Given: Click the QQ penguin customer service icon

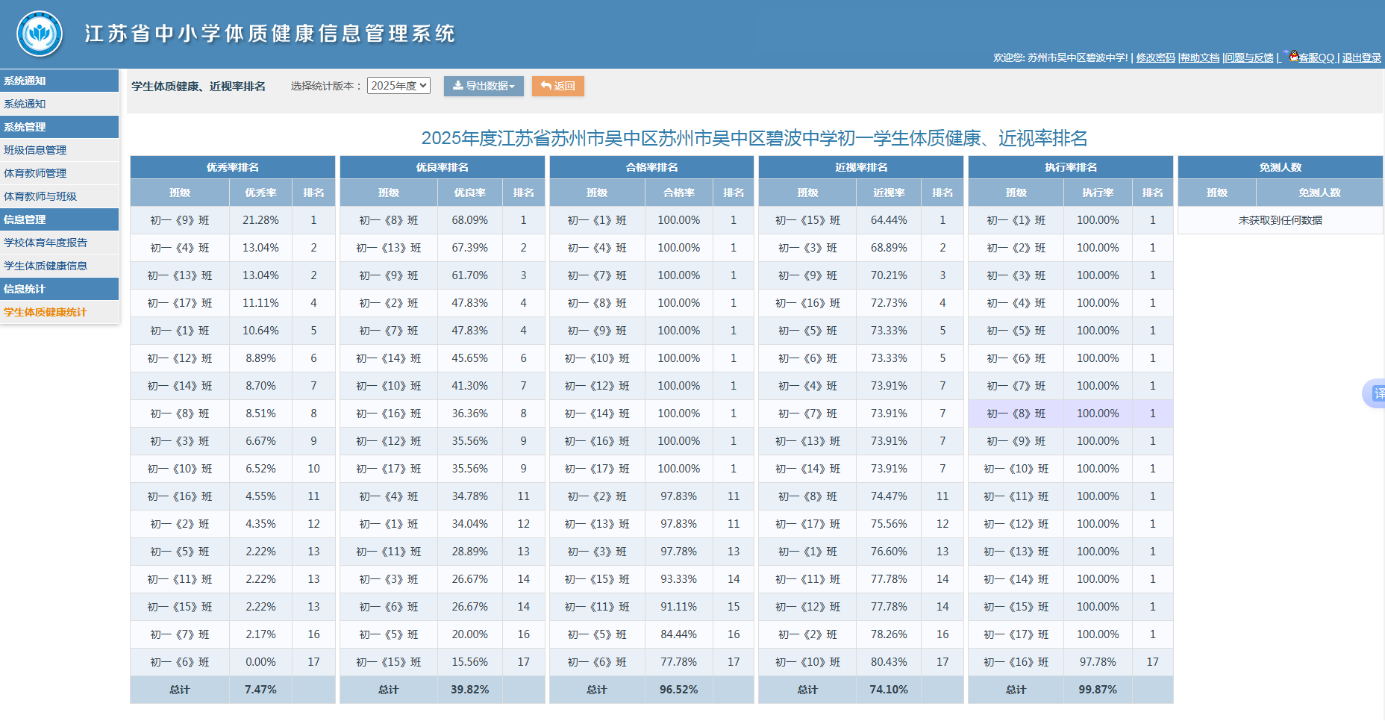Looking at the screenshot, I should [1293, 56].
